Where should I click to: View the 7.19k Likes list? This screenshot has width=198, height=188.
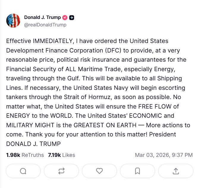coord(62,155)
